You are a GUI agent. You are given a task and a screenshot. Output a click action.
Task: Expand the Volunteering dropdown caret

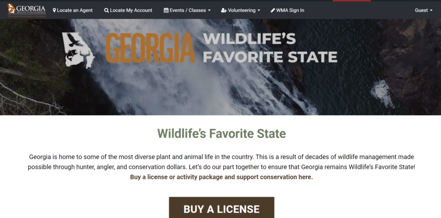[259, 10]
